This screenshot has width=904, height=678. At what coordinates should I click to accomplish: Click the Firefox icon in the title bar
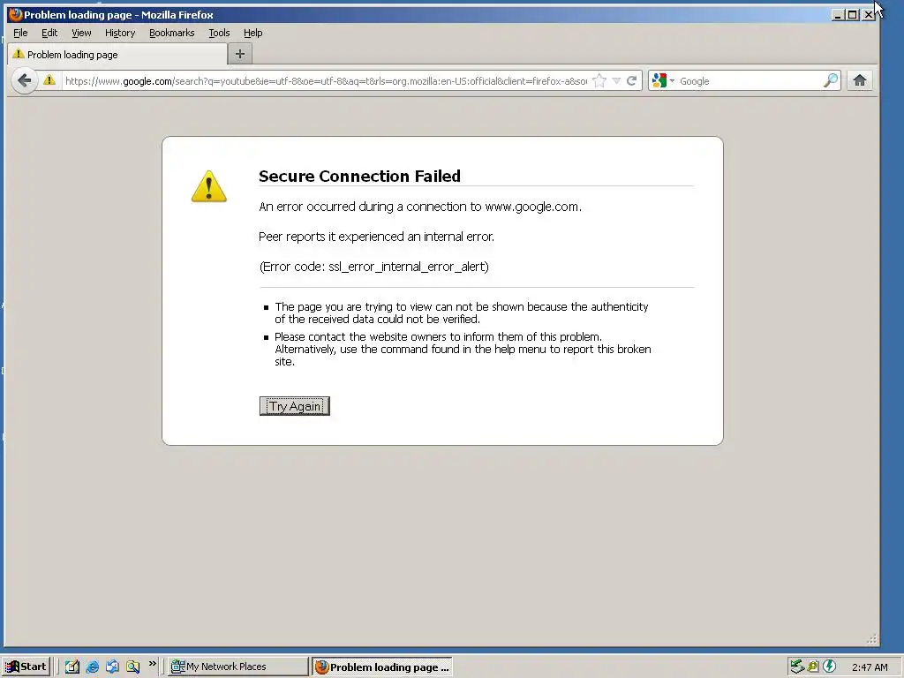16,14
